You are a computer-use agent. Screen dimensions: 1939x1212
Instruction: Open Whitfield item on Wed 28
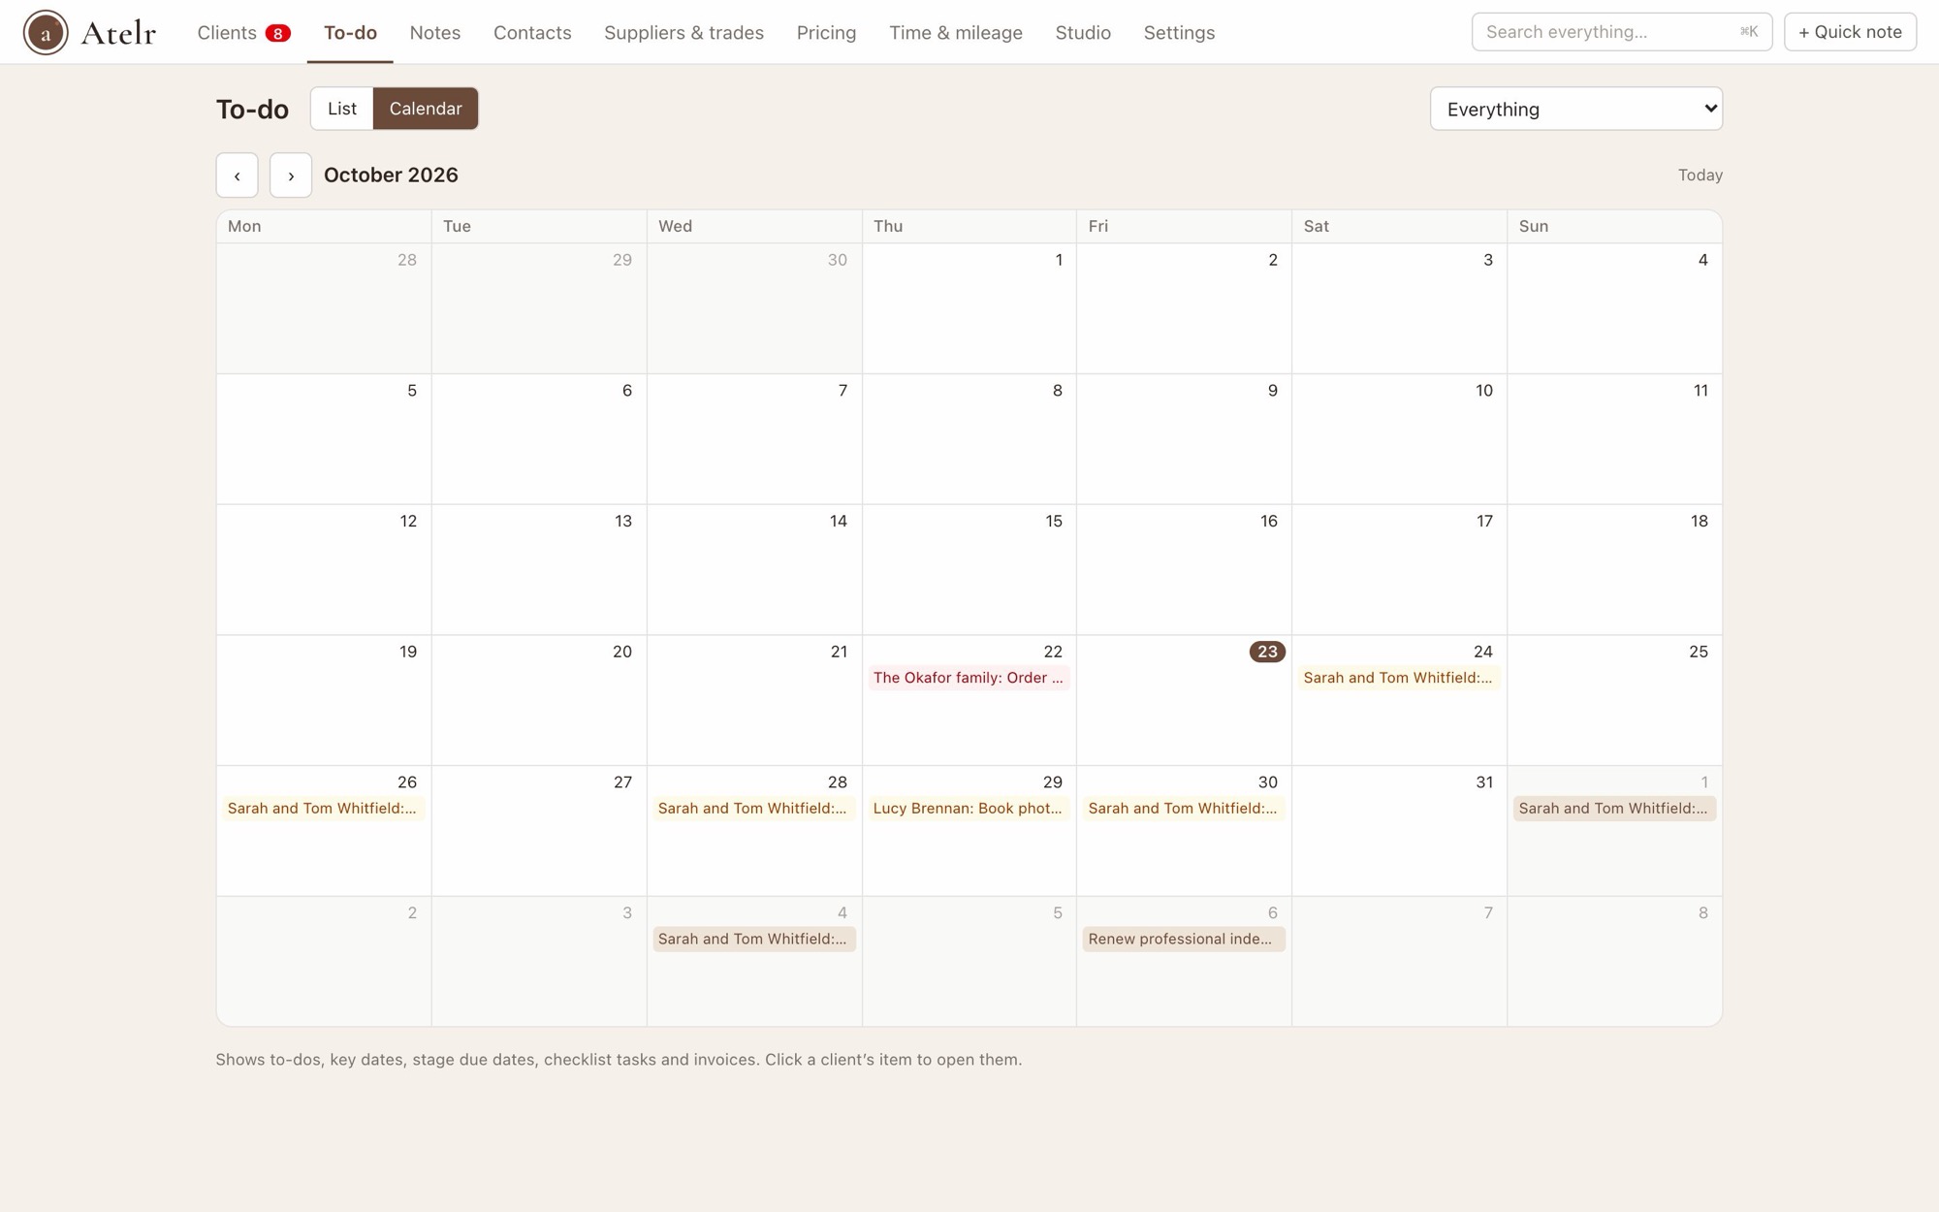753,809
